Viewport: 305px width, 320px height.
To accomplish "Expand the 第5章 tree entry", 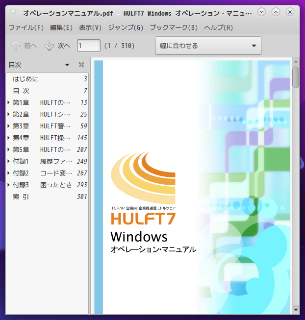I will (x=8, y=149).
